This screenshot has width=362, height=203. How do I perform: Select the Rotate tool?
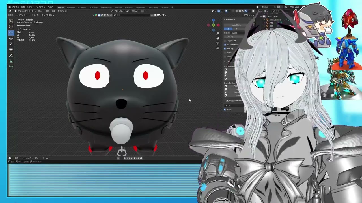click(11, 38)
